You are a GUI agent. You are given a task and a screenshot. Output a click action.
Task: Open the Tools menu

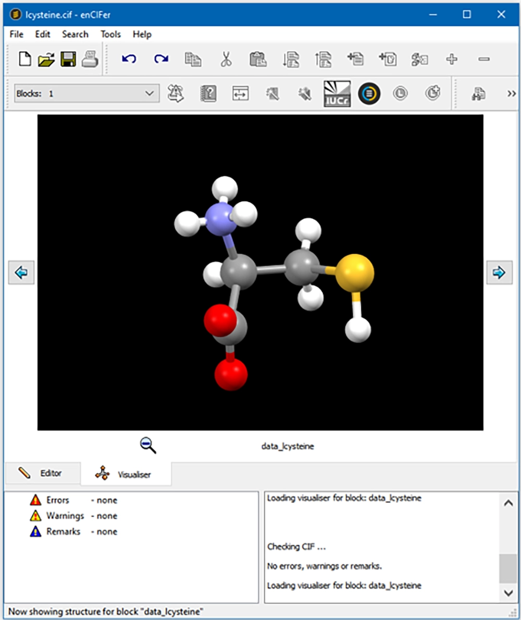(110, 34)
